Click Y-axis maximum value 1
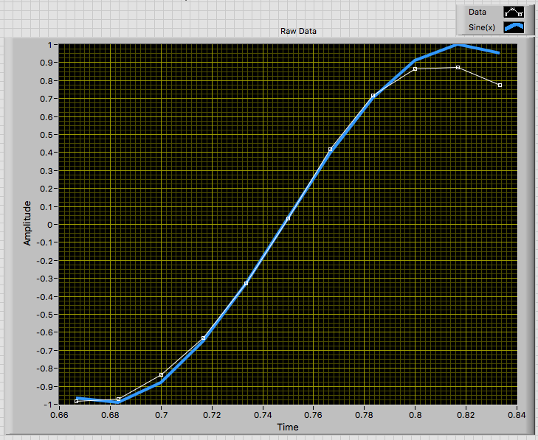This screenshot has width=538, height=440. tap(49, 45)
